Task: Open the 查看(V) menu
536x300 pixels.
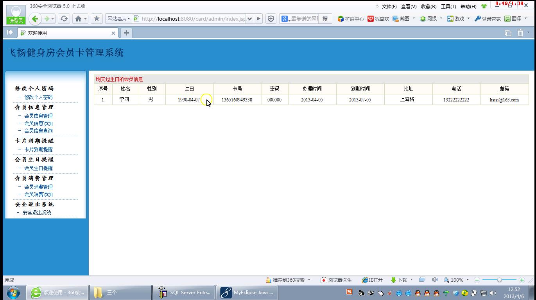Action: 409,7
